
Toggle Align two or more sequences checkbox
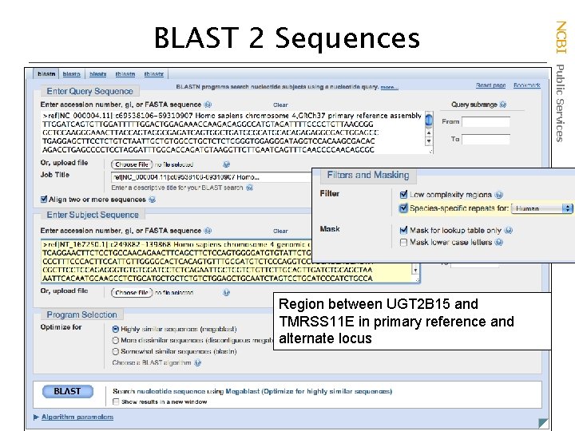[x=44, y=199]
